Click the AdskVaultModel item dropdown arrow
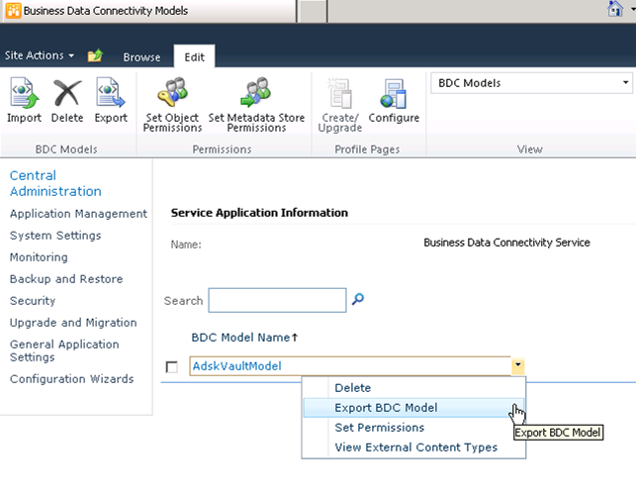This screenshot has height=498, width=636. (517, 366)
